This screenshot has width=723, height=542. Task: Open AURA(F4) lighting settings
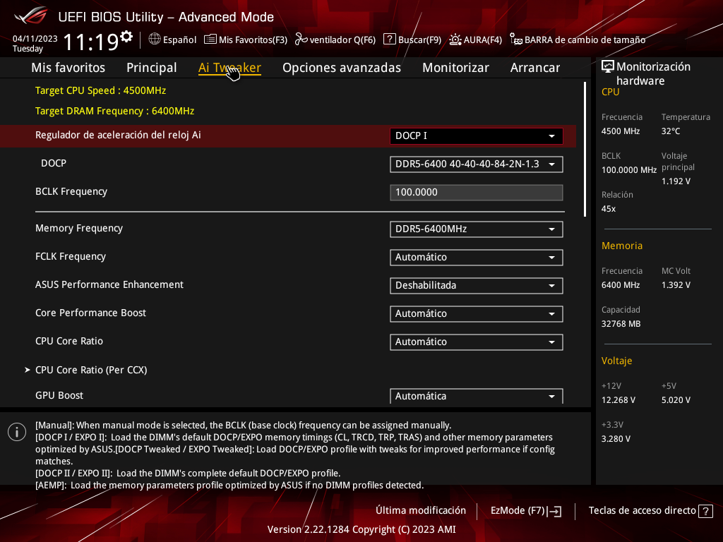pyautogui.click(x=475, y=40)
